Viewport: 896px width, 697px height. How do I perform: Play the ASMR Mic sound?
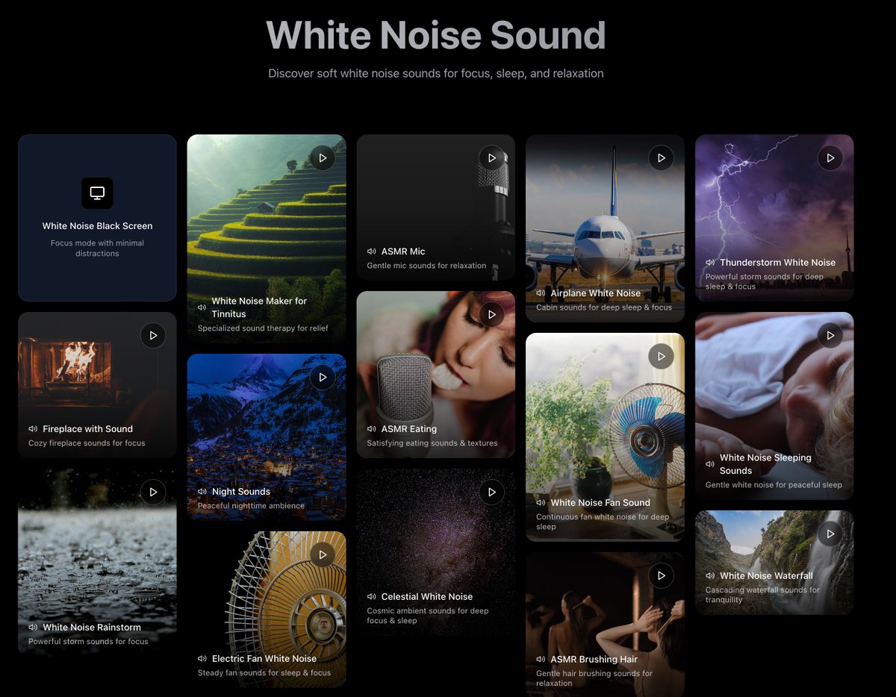tap(491, 158)
